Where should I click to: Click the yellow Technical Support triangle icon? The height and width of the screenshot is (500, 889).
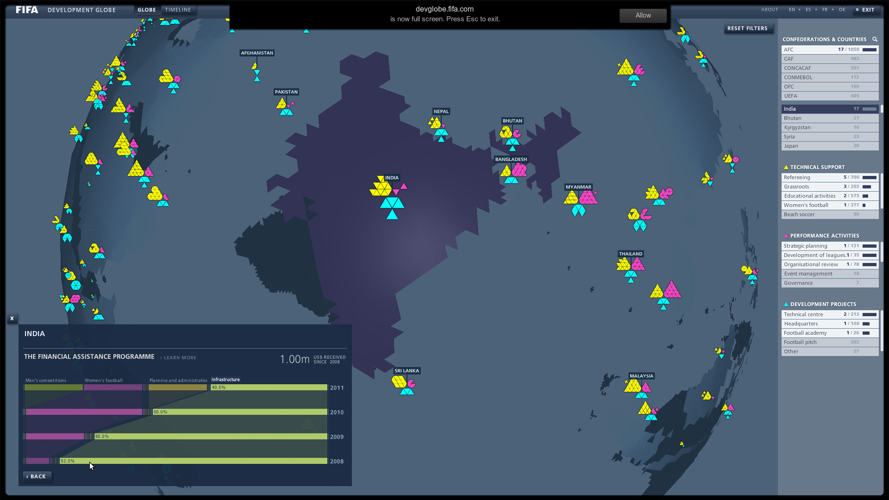pyautogui.click(x=786, y=167)
